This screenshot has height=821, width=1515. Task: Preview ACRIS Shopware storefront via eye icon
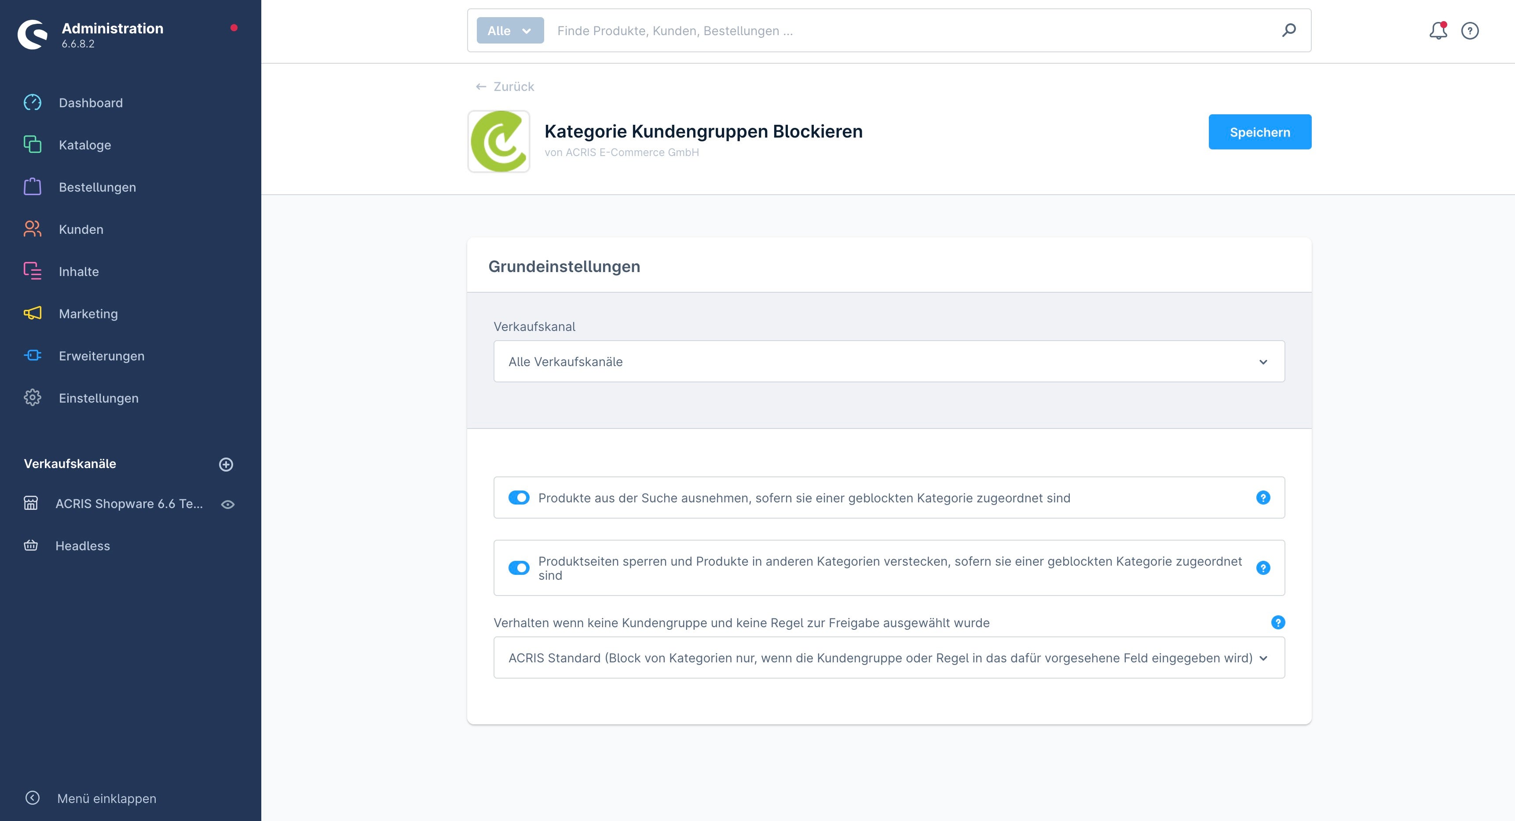tap(227, 504)
